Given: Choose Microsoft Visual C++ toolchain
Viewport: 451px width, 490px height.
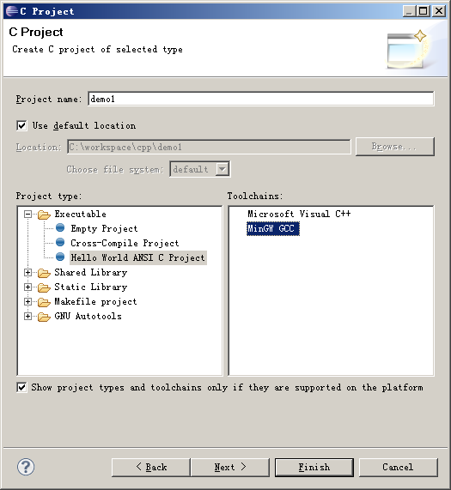Looking at the screenshot, I should tap(299, 214).
